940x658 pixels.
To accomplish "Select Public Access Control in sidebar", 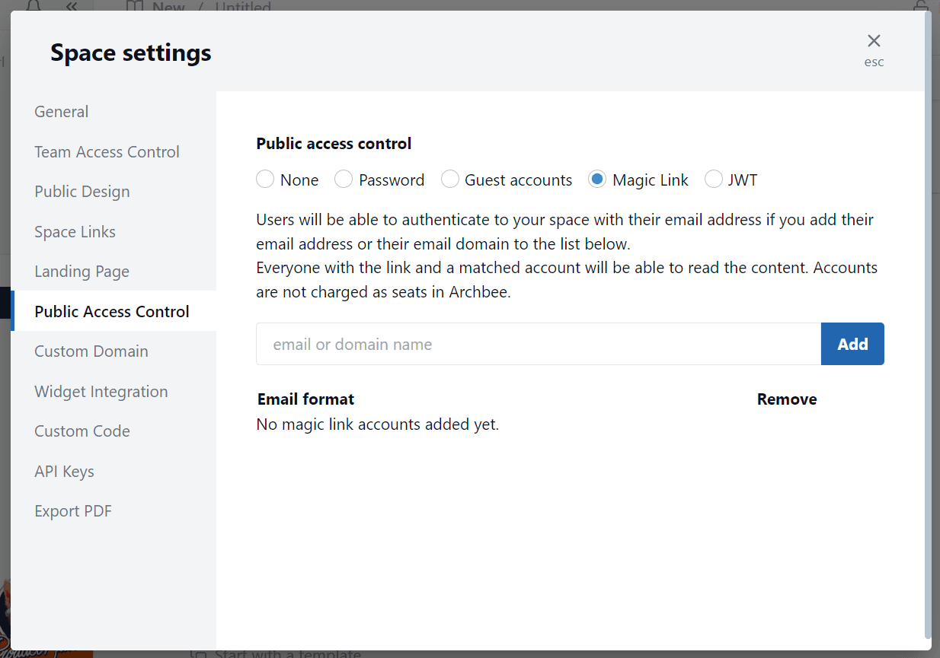I will point(112,312).
